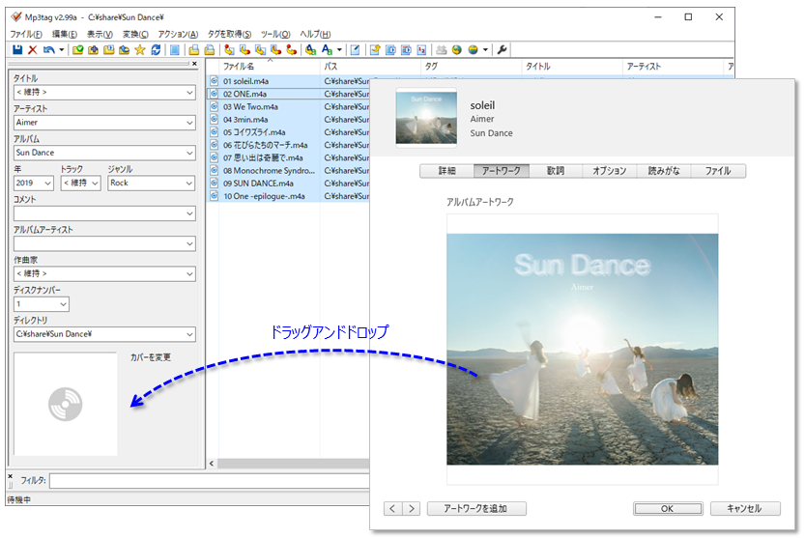Click the Undo arrow icon in the toolbar

point(48,50)
